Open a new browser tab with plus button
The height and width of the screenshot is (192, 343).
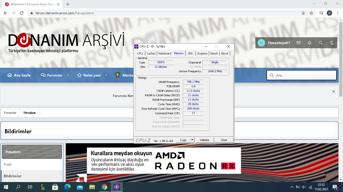(68, 4)
